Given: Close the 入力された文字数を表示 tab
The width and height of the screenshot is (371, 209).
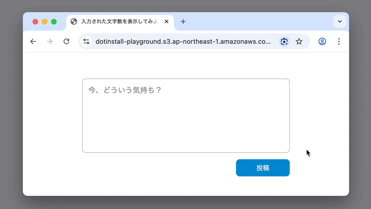Looking at the screenshot, I should 166,21.
